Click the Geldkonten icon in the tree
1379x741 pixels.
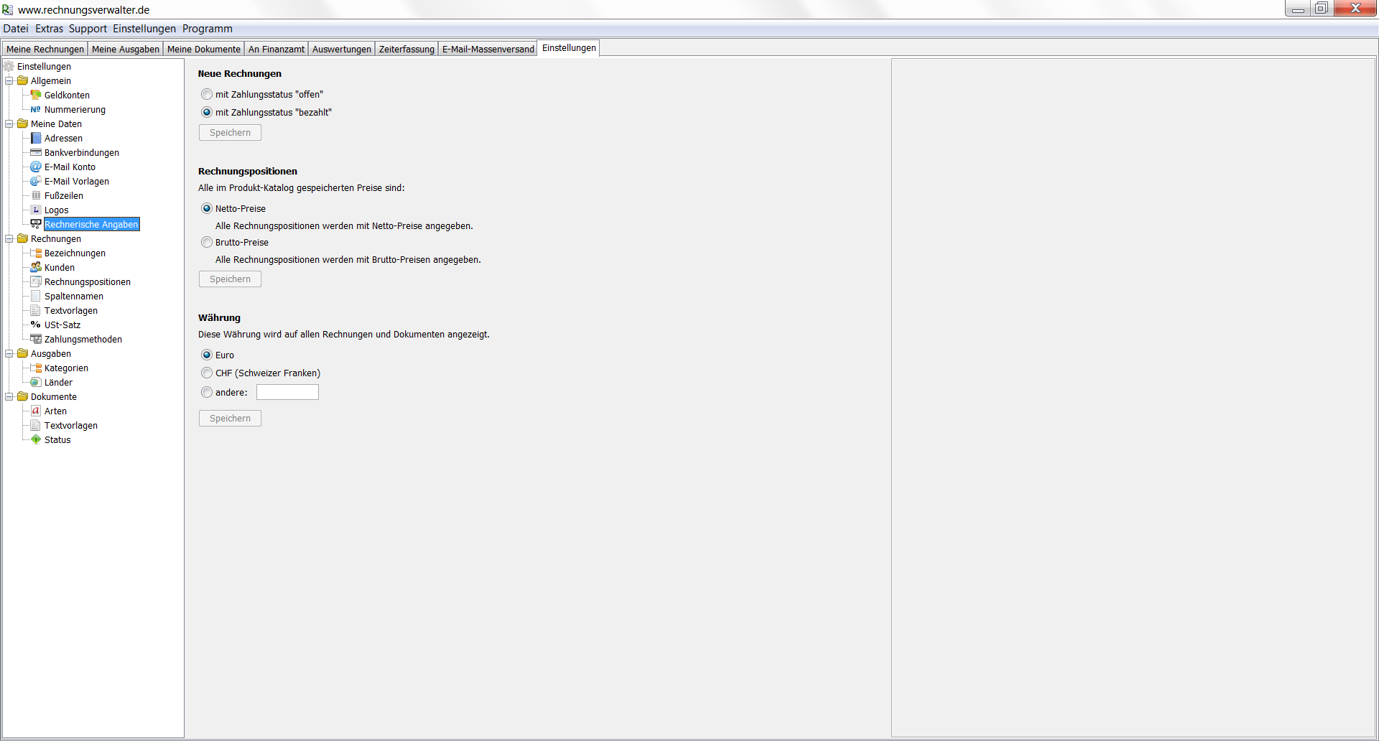coord(36,95)
